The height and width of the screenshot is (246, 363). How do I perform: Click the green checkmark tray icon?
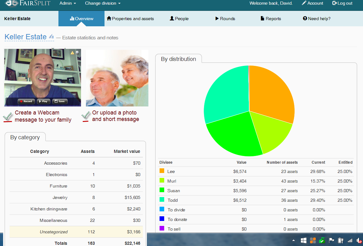coord(322,240)
